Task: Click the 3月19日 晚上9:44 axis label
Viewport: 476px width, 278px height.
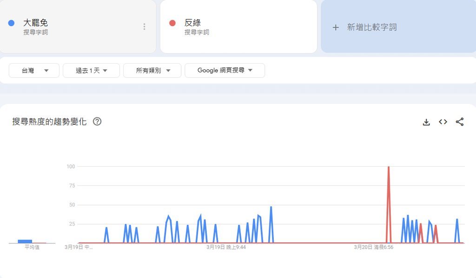Action: click(x=226, y=247)
